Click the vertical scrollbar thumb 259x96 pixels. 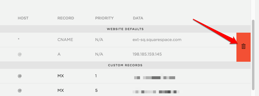click(253, 55)
